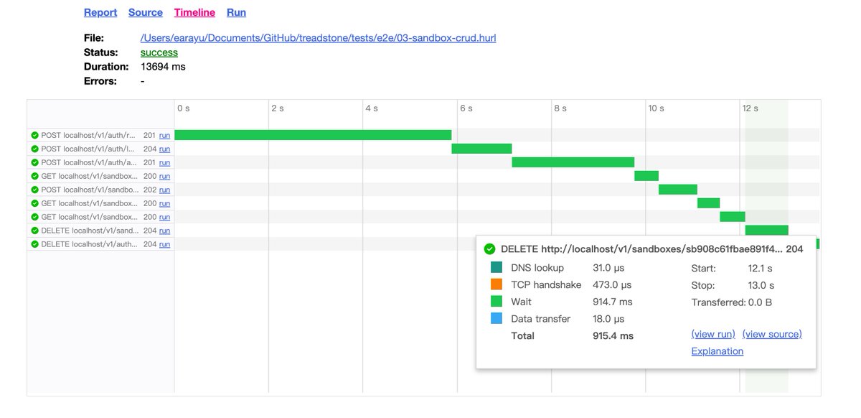Click the timeline bar for POST localhost/v1/auth/l...
Viewport: 861px width, 418px height.
[481, 149]
